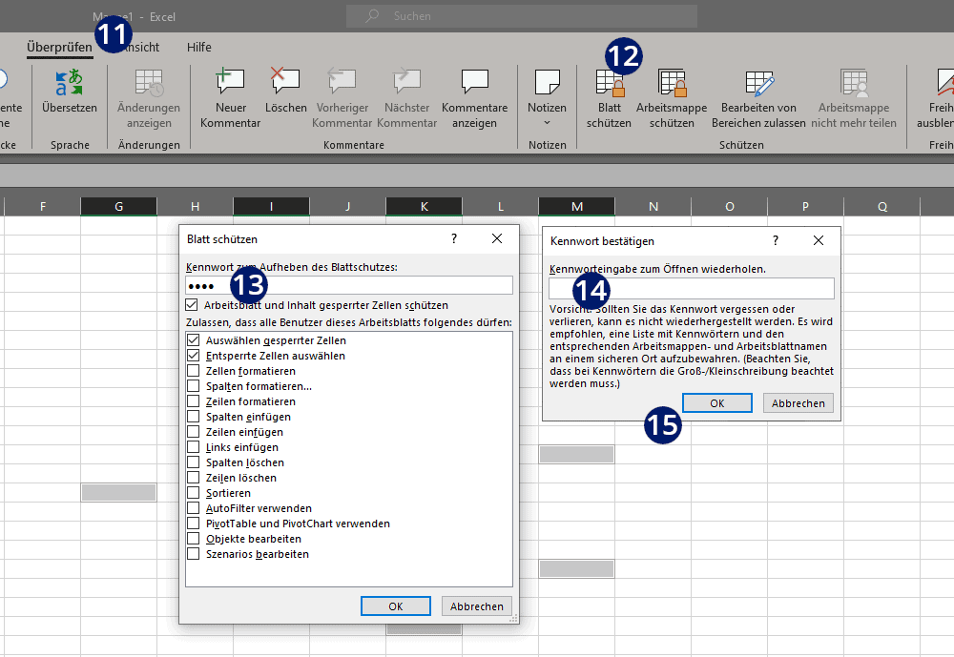Check Objekte bearbeiten option

(x=194, y=539)
